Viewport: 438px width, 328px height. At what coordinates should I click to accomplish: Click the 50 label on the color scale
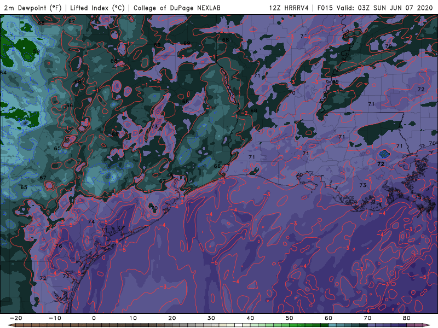[290, 318]
